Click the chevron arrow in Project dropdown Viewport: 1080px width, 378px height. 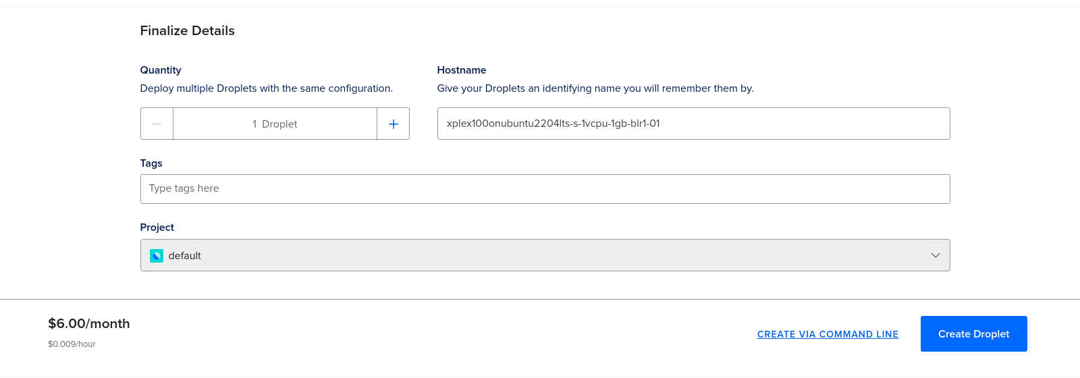click(x=936, y=255)
